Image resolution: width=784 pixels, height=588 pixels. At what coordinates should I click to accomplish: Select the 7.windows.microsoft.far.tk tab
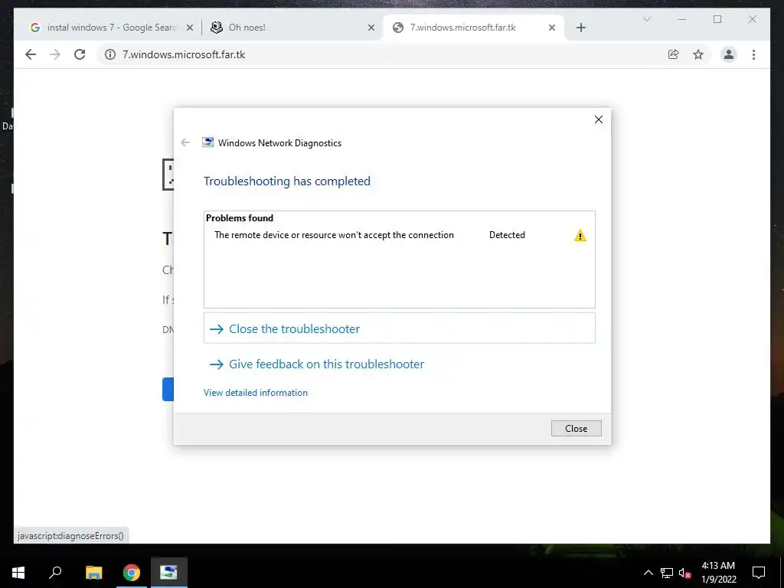(472, 28)
